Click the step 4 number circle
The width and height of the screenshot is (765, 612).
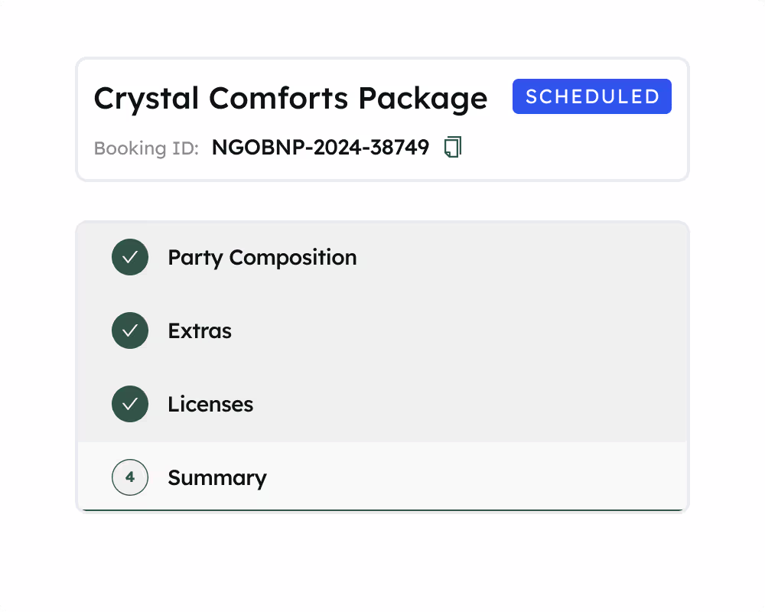click(130, 477)
